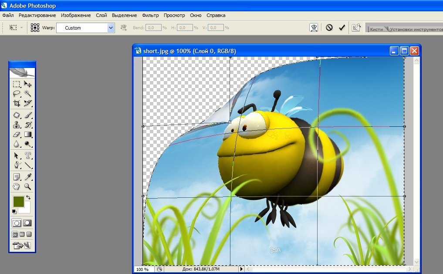Switch to Standard editing mode

pyautogui.click(x=17, y=223)
